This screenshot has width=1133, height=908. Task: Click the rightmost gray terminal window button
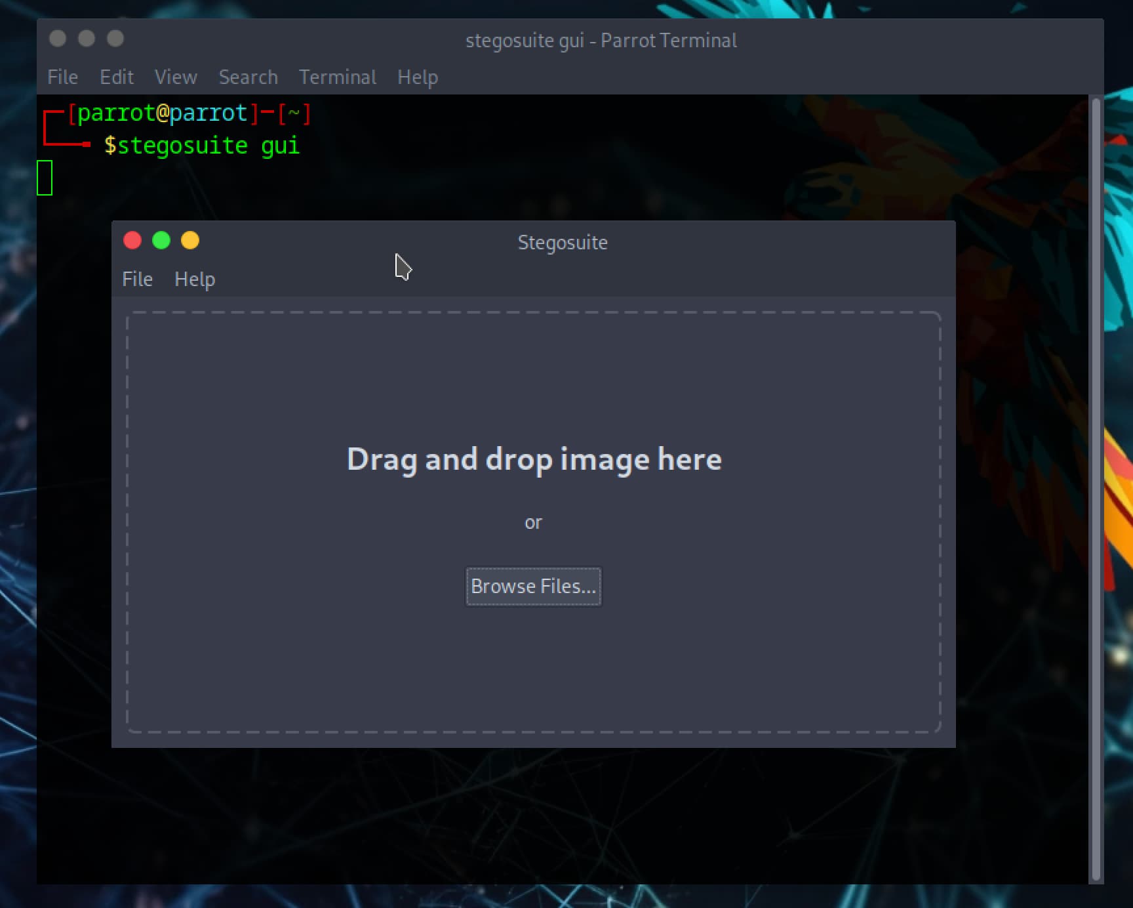(115, 39)
